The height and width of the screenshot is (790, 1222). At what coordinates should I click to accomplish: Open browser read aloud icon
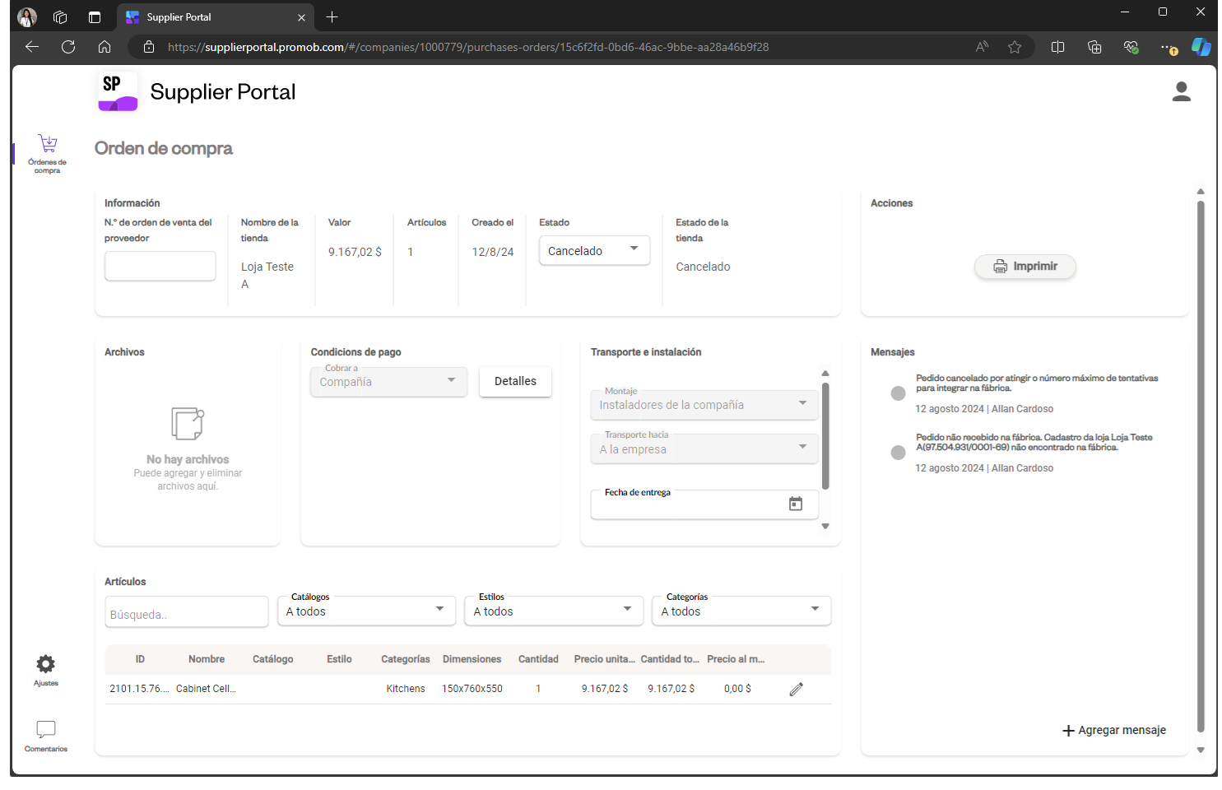pos(982,47)
